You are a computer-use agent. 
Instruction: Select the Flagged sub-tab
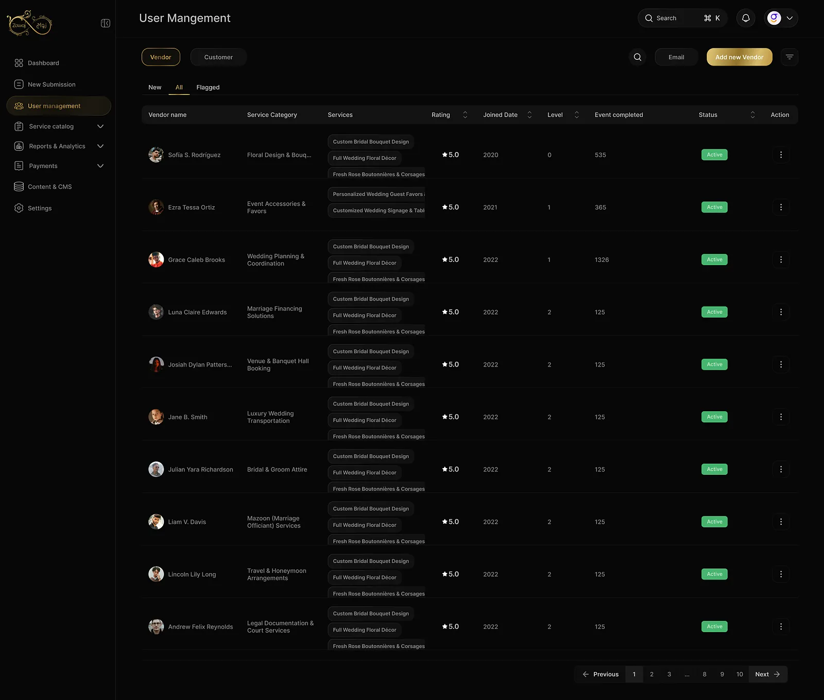208,87
